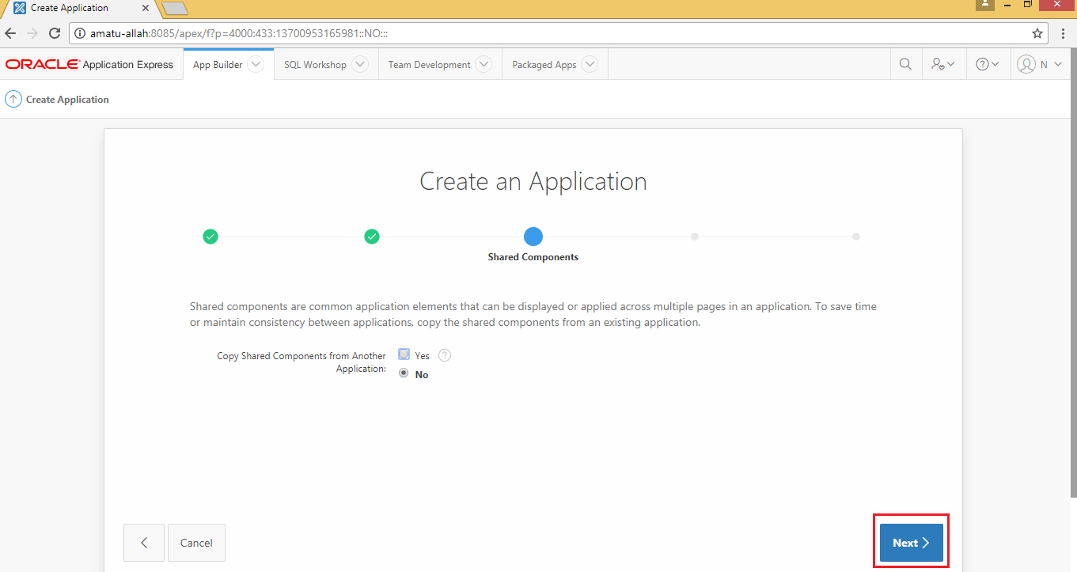Select No for copying shared components
This screenshot has width=1077, height=572.
tap(404, 373)
